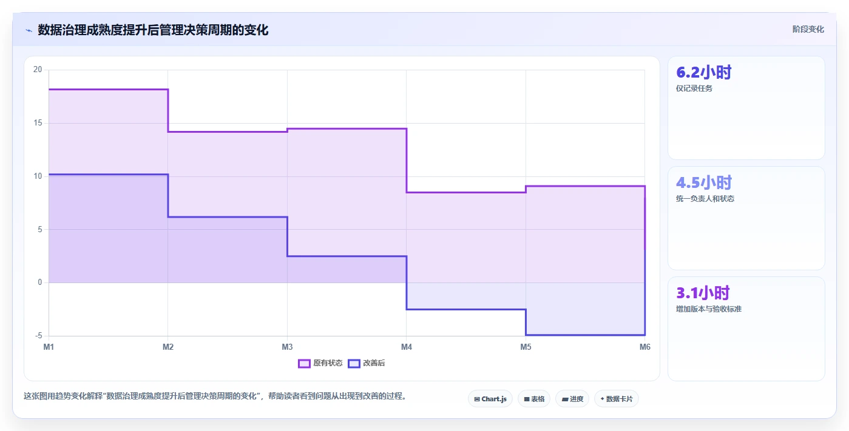
Task: Click the M3 x-axis label
Action: click(287, 347)
